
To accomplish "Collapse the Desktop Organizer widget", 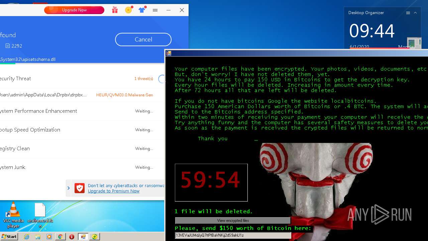I will coord(415,13).
